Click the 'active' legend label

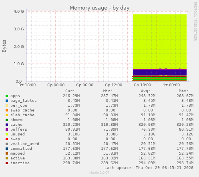click(x=18, y=158)
